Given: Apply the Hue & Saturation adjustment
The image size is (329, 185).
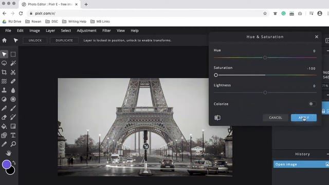Looking at the screenshot, I should [304, 118].
